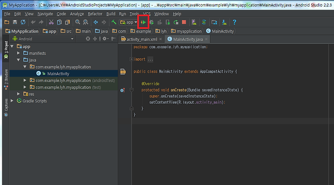Open the Project Structure icon
334x185 pixels.
point(214,22)
